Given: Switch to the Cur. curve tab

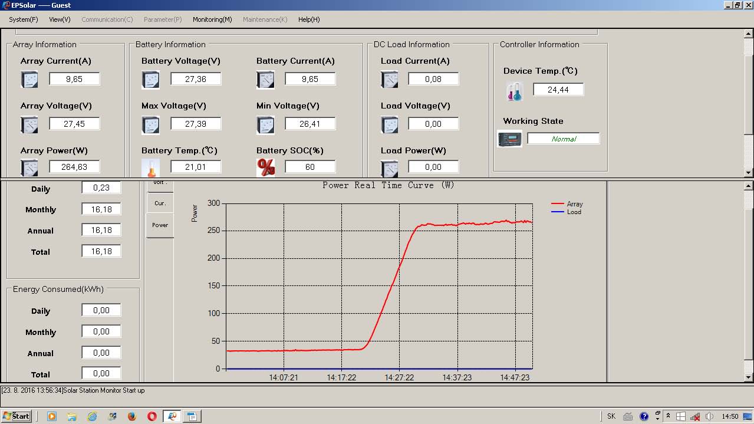Looking at the screenshot, I should pyautogui.click(x=160, y=203).
